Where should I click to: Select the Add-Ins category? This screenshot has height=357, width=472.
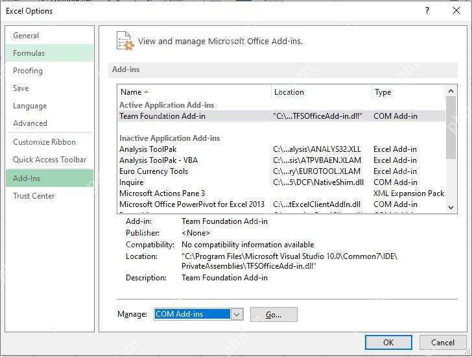[x=49, y=178]
